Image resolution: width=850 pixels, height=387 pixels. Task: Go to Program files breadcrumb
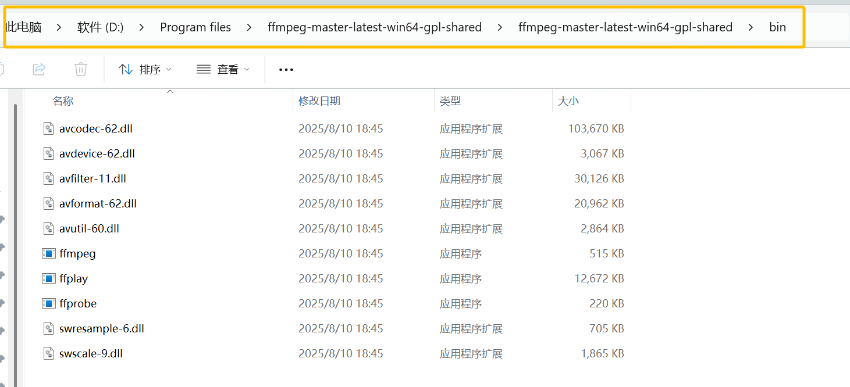pos(195,27)
